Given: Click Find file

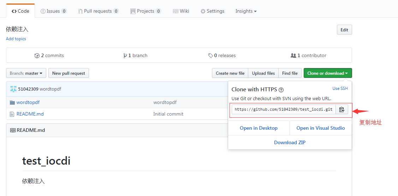Looking at the screenshot, I should (x=290, y=73).
